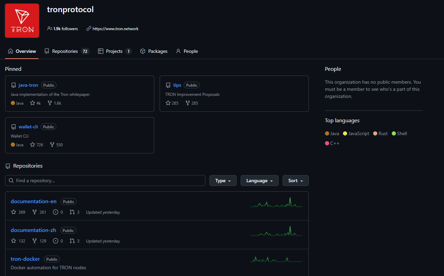The height and width of the screenshot is (276, 444).
Task: Click the fork icon for documentation-zh
Action: tap(35, 241)
